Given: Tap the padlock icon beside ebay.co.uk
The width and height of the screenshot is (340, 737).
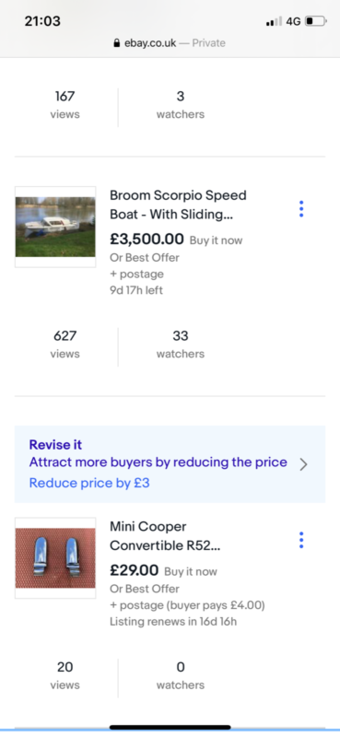Looking at the screenshot, I should pos(117,43).
